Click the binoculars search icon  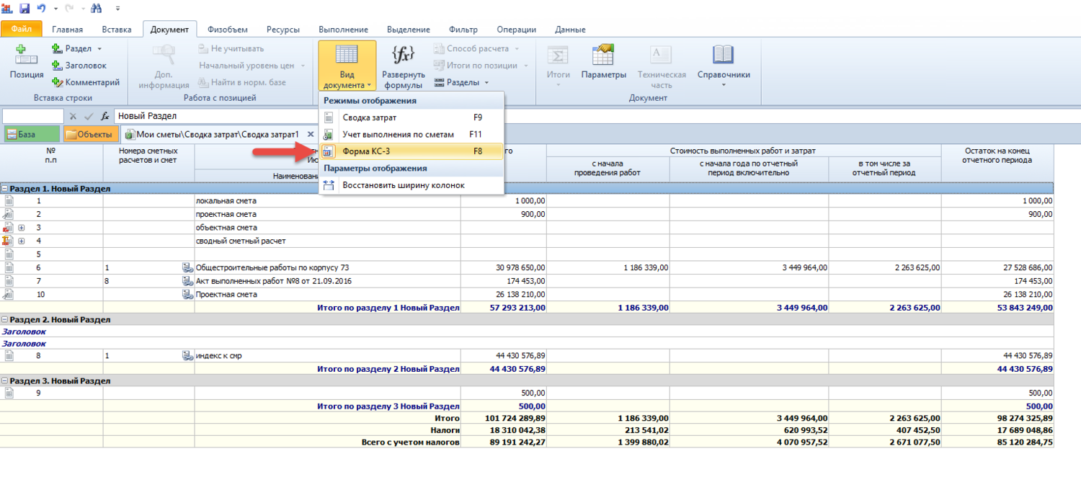click(x=97, y=8)
